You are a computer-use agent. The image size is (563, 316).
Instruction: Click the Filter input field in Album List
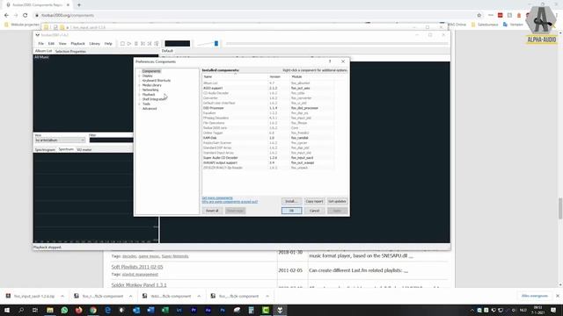coord(111,140)
